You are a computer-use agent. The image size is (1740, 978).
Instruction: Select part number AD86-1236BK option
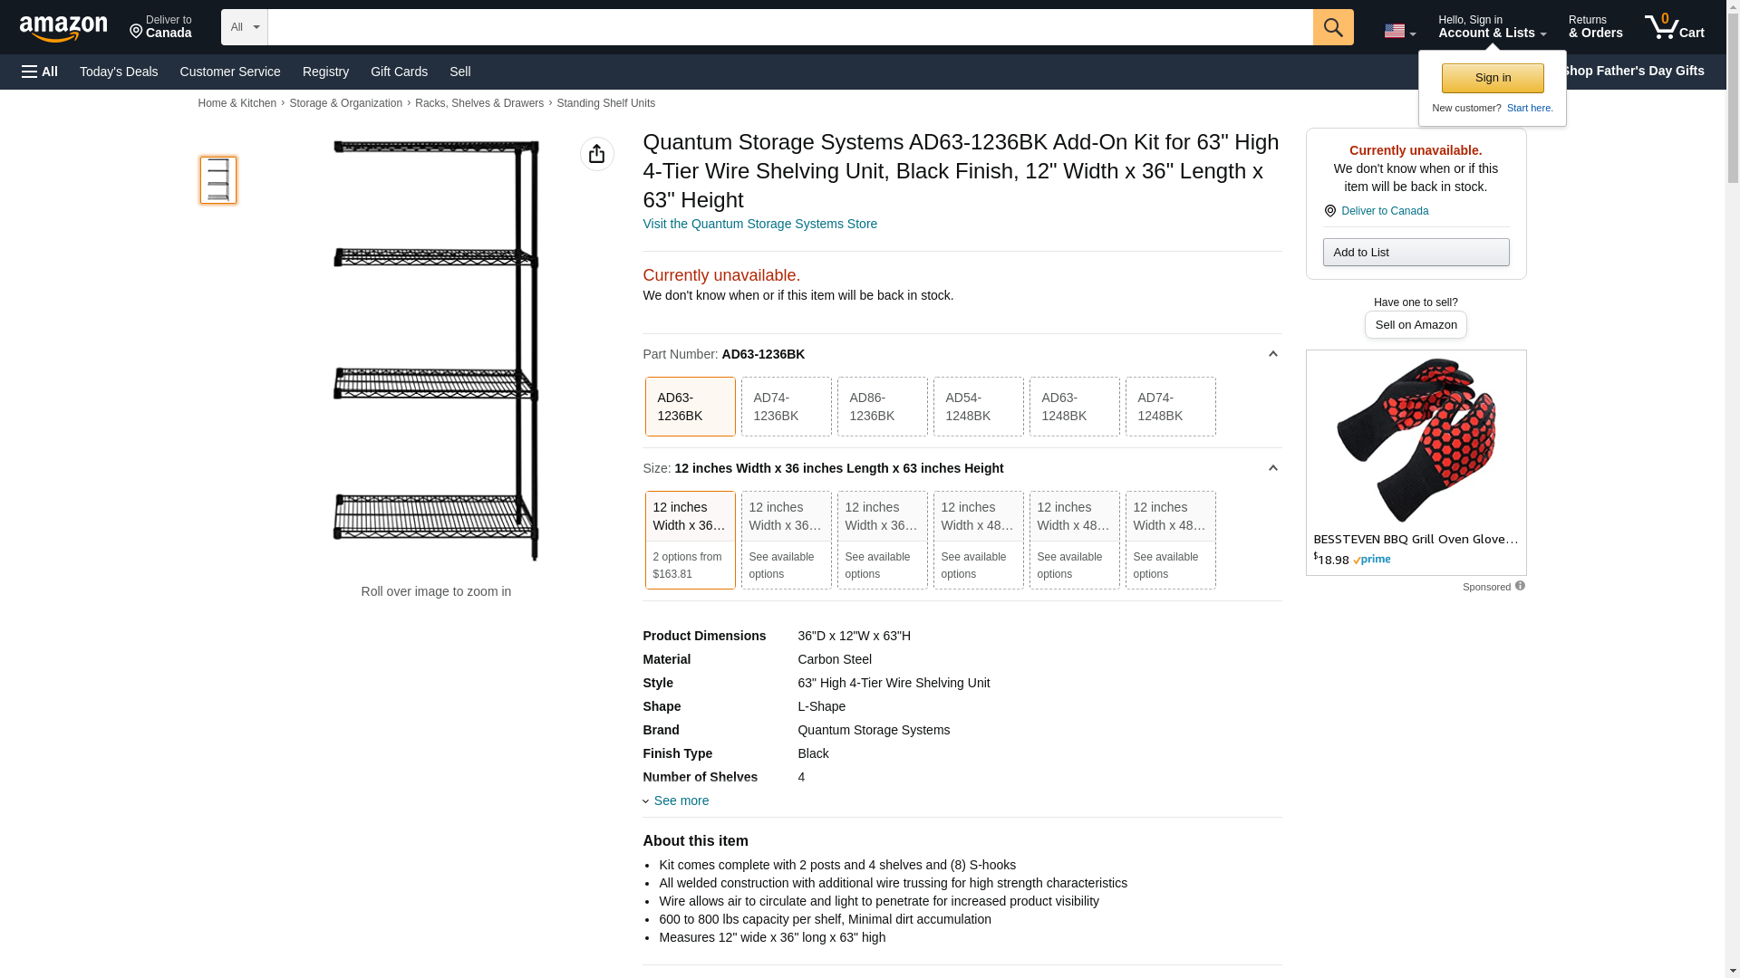tap(882, 407)
